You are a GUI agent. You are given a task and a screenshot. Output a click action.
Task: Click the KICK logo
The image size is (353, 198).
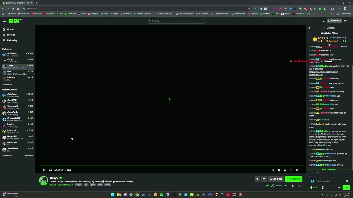point(15,21)
